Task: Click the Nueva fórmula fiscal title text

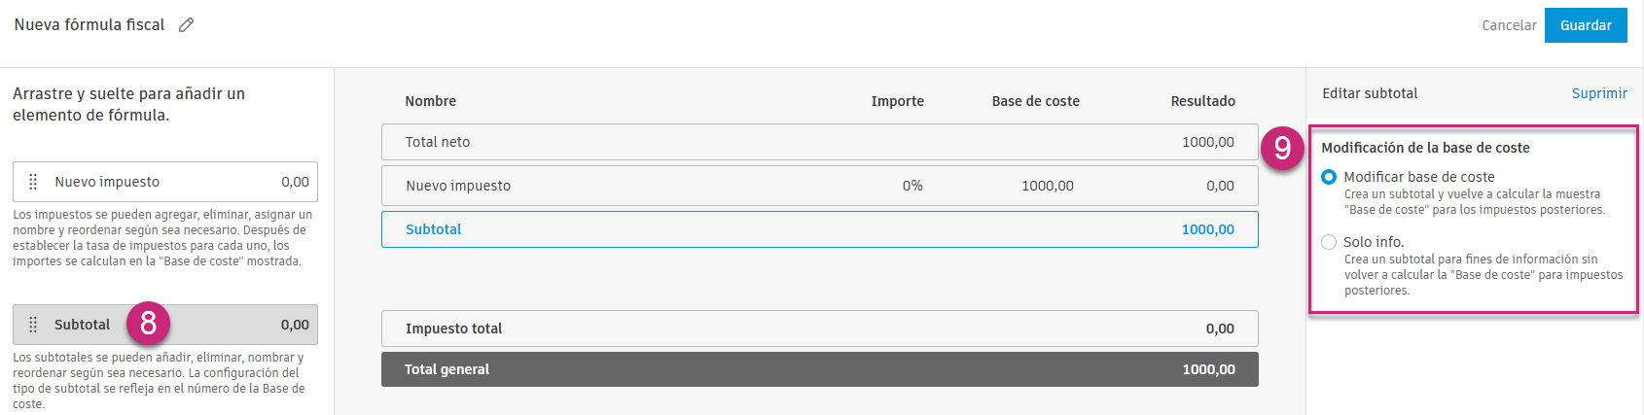Action: [89, 25]
